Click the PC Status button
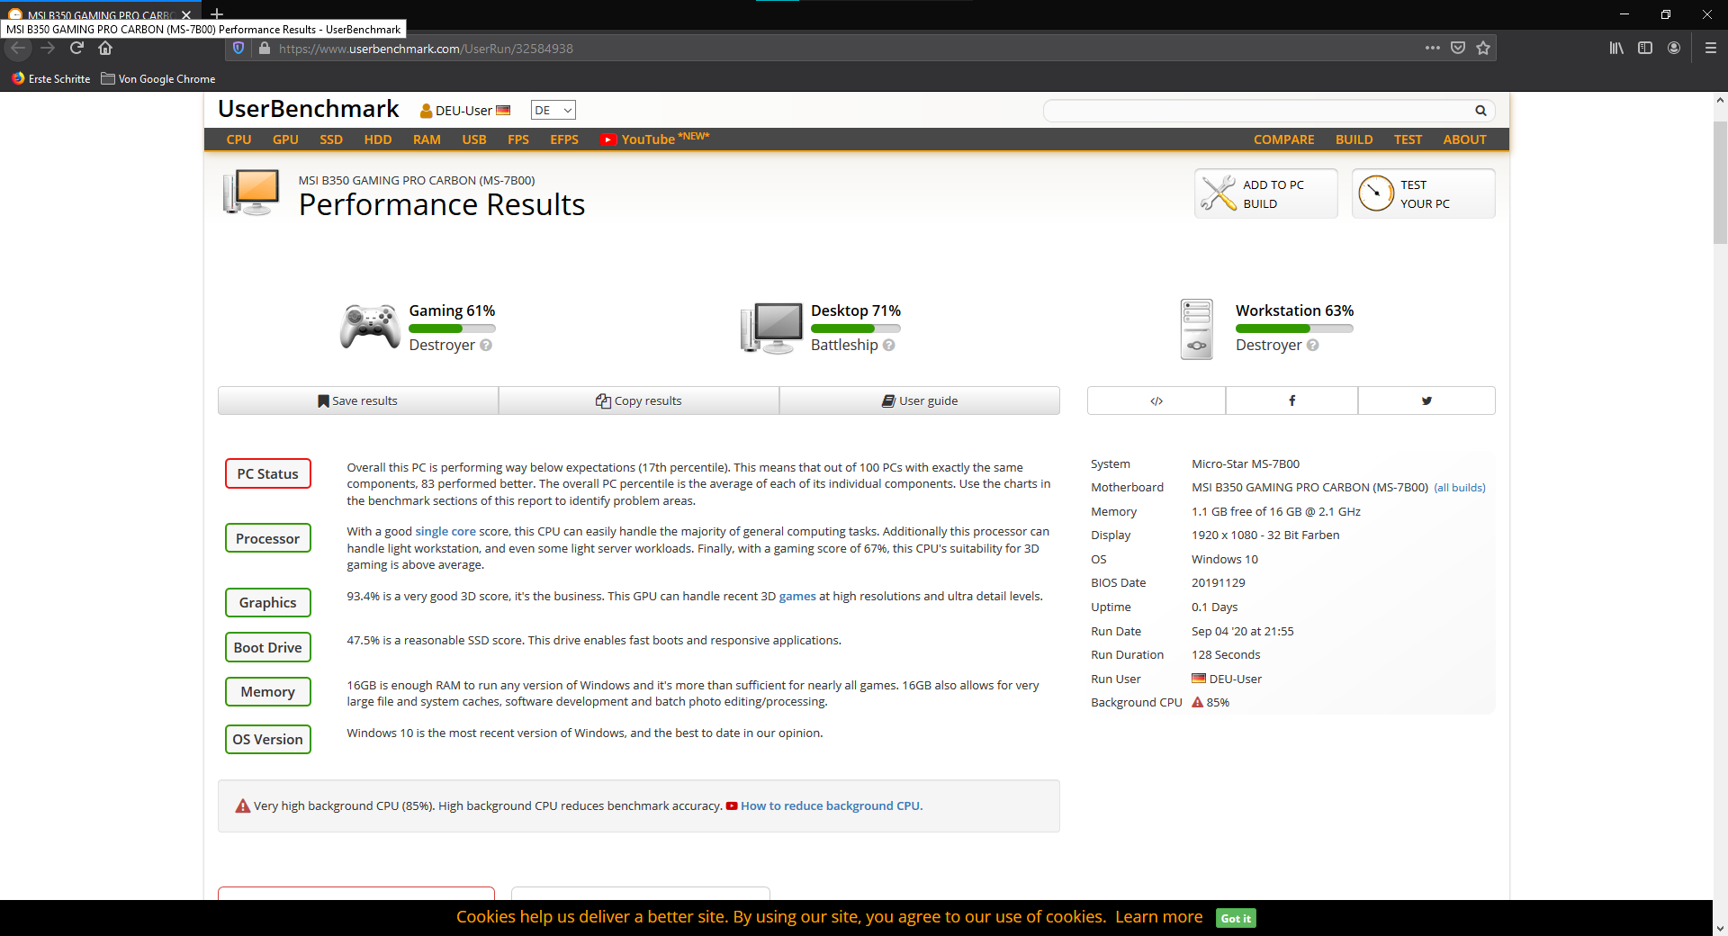1728x936 pixels. coord(268,473)
